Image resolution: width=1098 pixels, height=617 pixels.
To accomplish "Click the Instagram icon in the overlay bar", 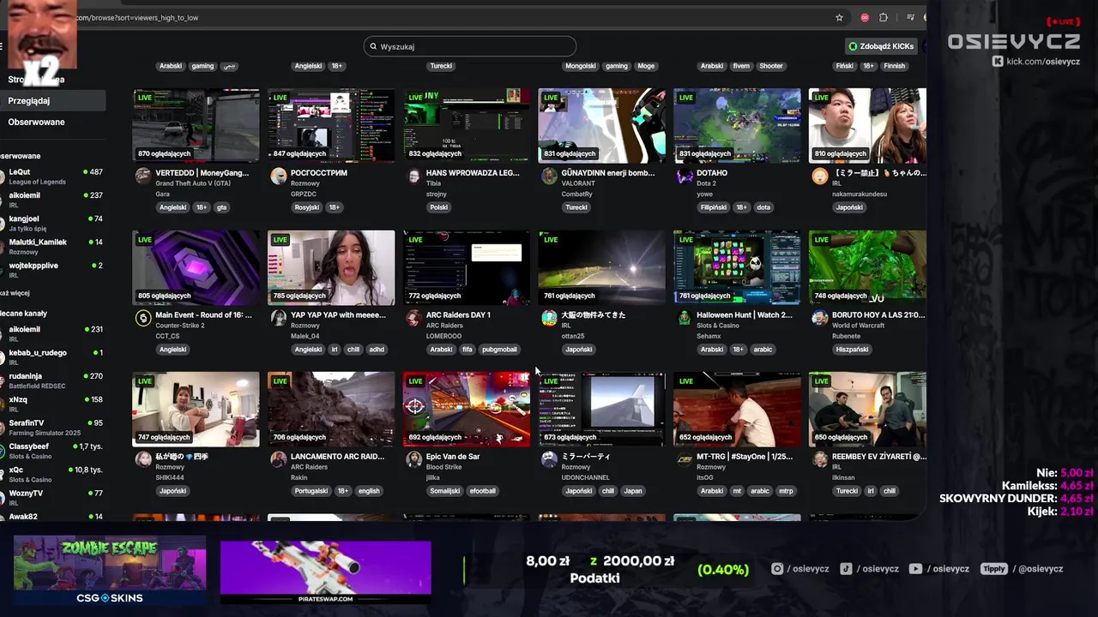I will tap(777, 569).
